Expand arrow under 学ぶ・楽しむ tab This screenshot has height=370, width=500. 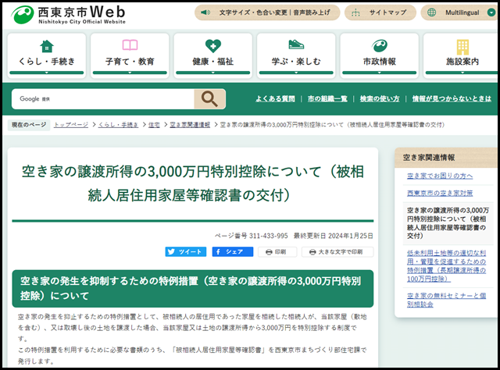[296, 73]
